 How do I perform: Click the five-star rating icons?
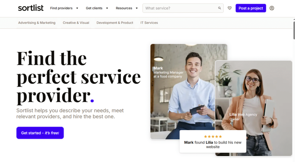(x=213, y=136)
